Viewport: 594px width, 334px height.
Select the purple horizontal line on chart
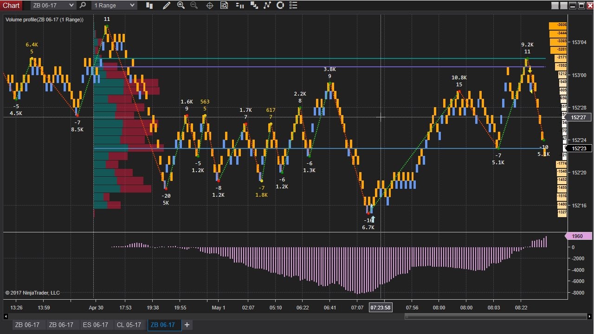tap(320, 67)
